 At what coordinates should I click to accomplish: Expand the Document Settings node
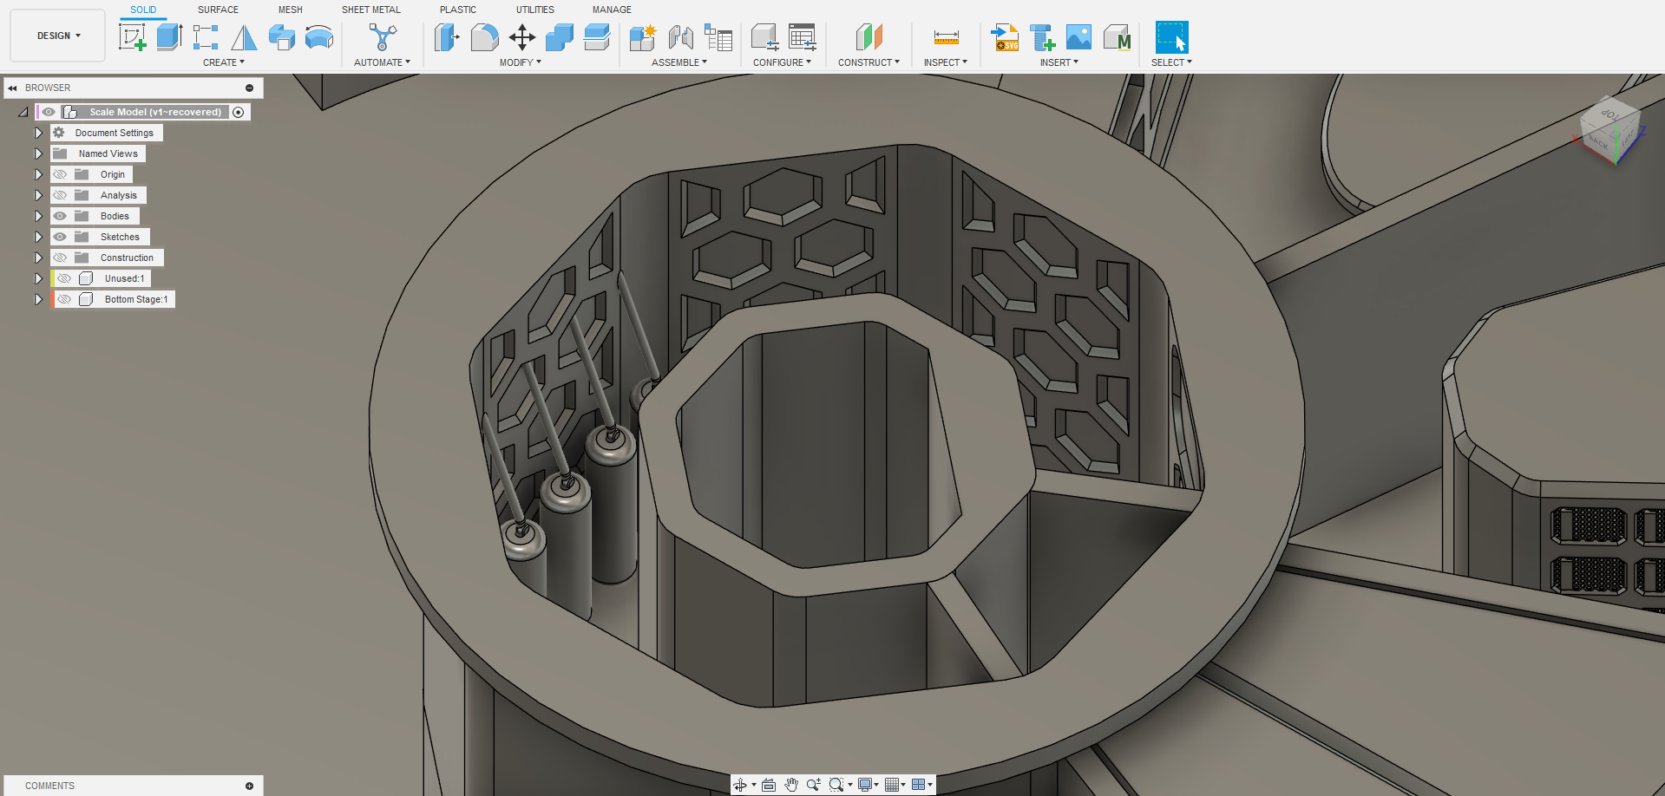coord(38,133)
